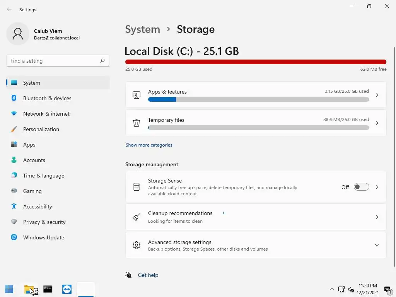Viewport: 396px width, 297px height.
Task: Click the Bluetooth & devices sidebar icon
Action: click(x=14, y=98)
